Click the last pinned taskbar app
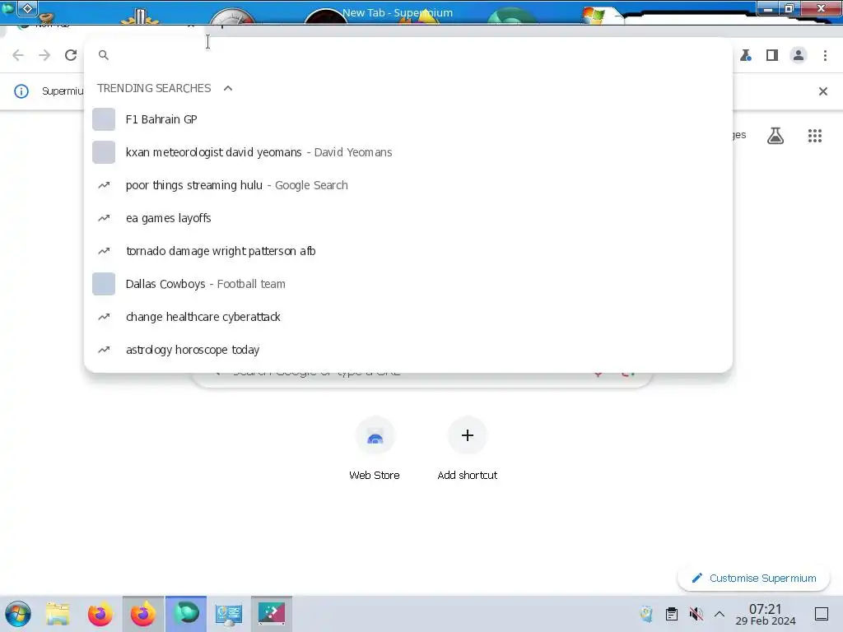The height and width of the screenshot is (632, 843). (x=272, y=614)
